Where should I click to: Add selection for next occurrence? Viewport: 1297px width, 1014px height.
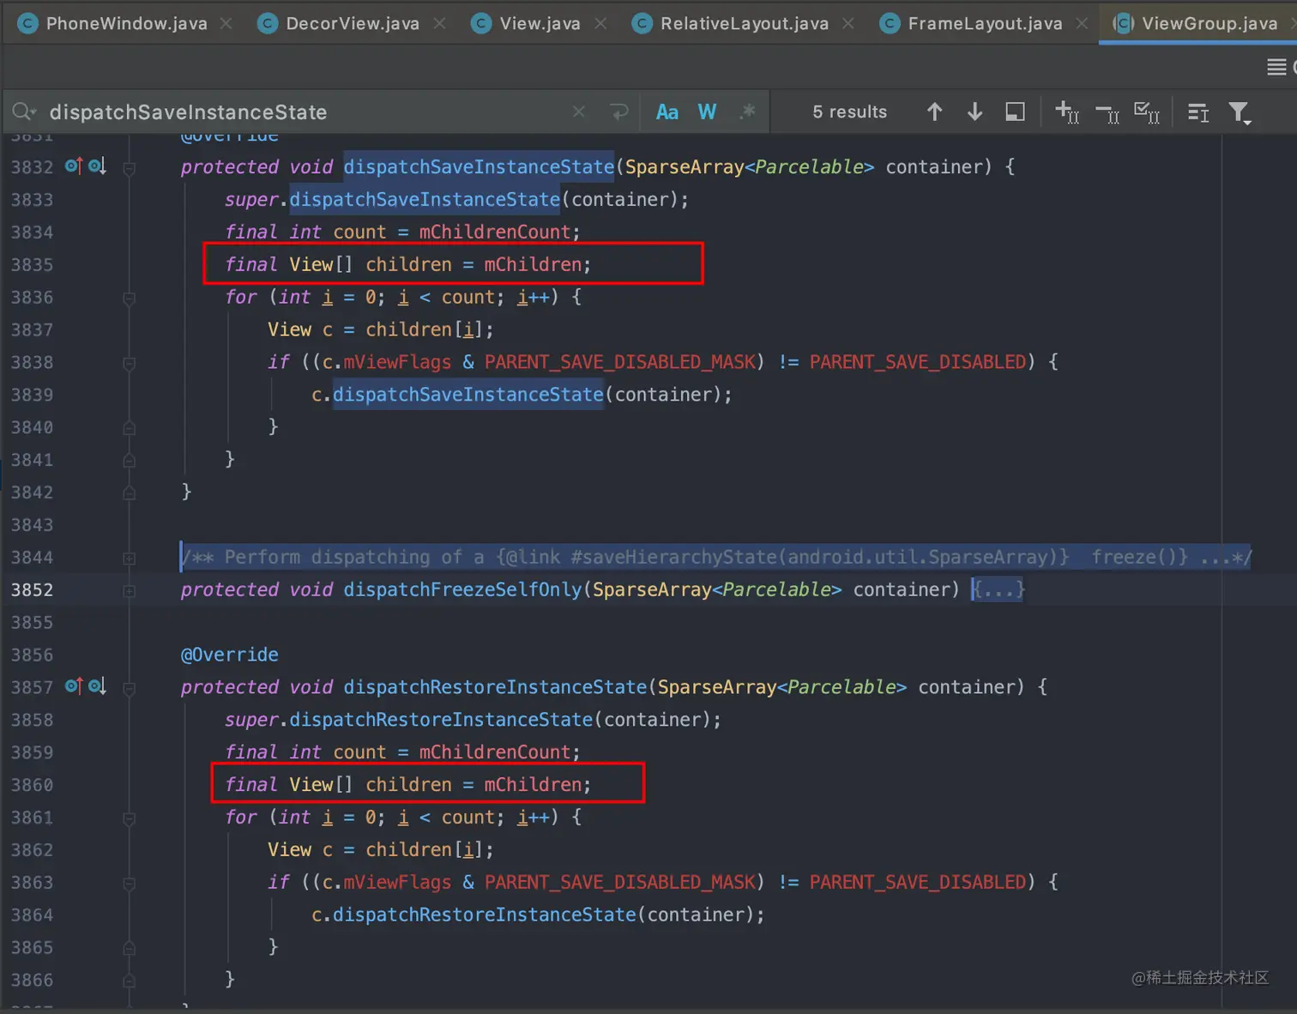[1066, 112]
